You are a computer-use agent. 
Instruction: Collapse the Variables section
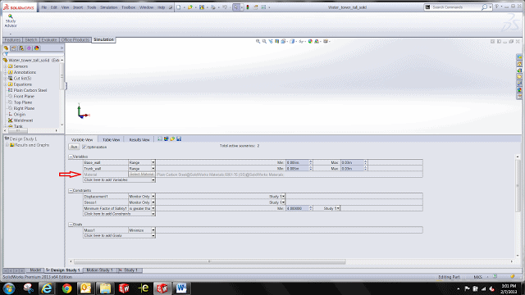click(x=71, y=157)
